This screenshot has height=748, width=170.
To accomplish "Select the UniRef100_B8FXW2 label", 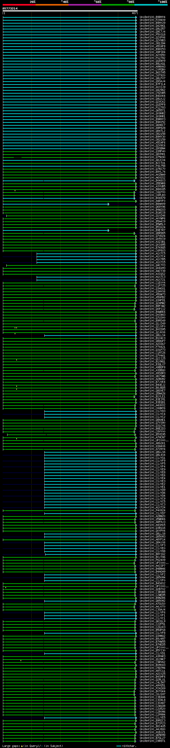I will 152,306.
